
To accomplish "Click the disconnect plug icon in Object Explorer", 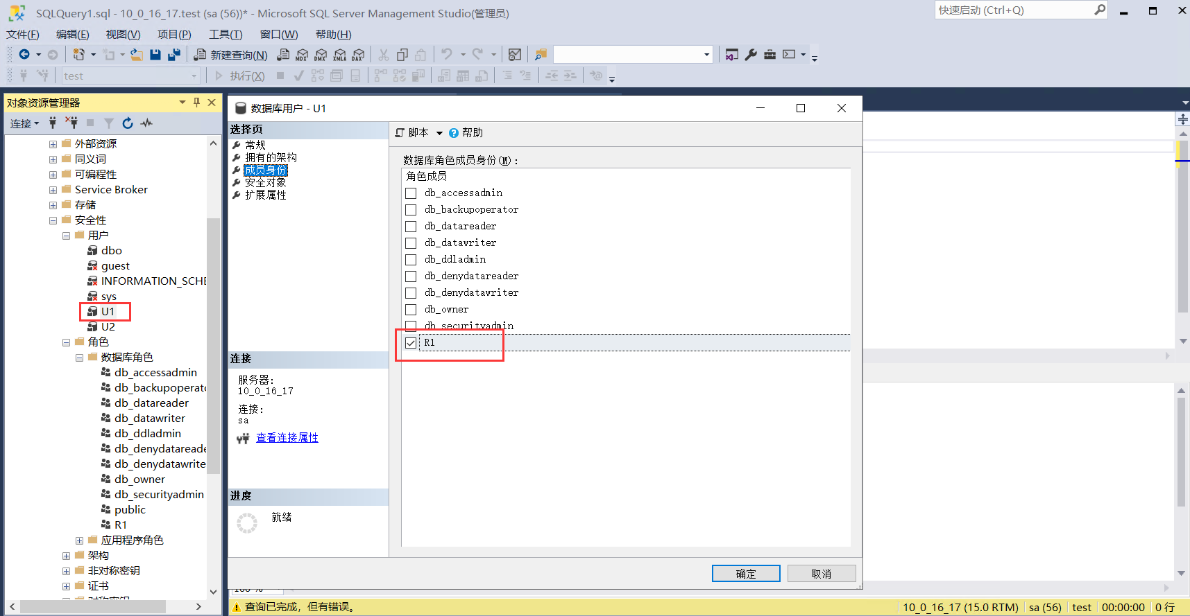I will point(71,123).
